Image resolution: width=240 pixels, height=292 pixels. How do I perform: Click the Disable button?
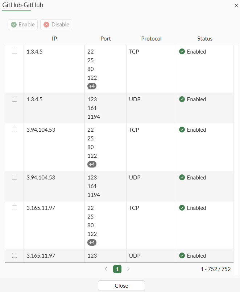pyautogui.click(x=56, y=25)
